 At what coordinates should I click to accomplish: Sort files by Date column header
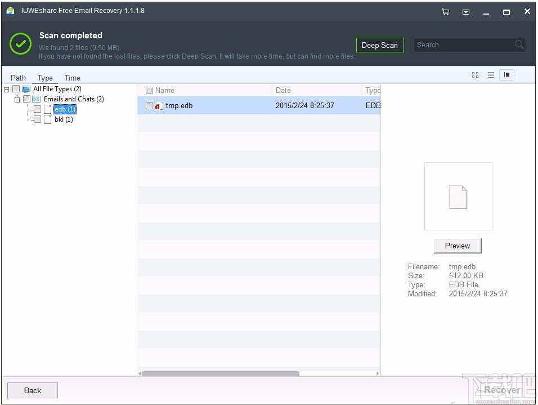coord(283,90)
